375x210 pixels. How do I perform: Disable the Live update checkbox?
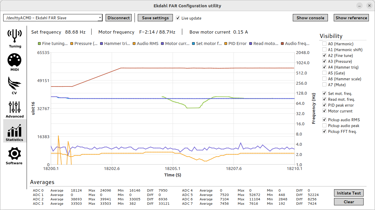[178, 18]
